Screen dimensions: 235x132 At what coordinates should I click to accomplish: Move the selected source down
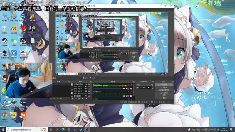click(x=86, y=99)
